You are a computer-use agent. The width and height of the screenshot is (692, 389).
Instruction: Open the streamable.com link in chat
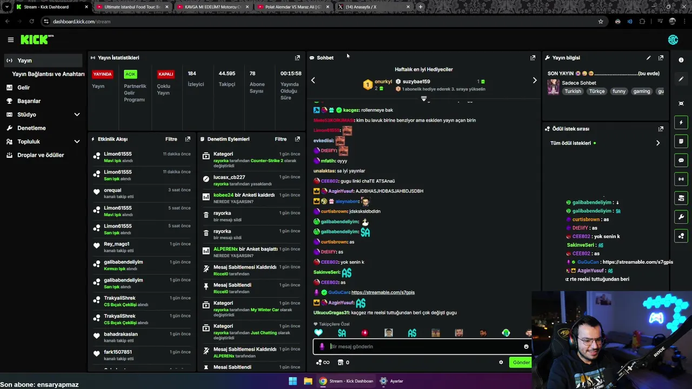point(383,292)
